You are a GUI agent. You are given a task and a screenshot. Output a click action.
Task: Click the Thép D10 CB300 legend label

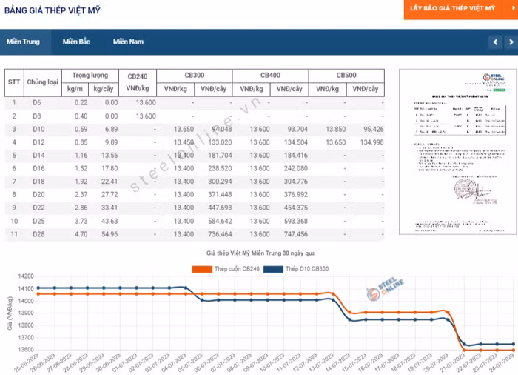[307, 269]
